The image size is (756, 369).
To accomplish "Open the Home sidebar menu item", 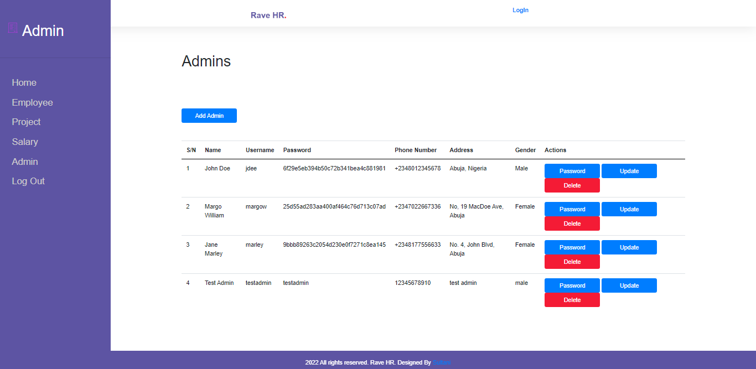I will (x=24, y=82).
